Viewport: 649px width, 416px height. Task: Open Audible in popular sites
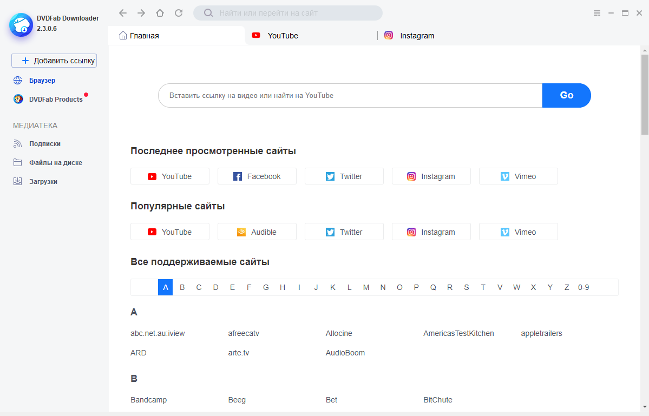pyautogui.click(x=257, y=232)
